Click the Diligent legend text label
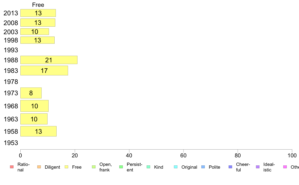Screen dimensions: 299x185 tap(52, 167)
